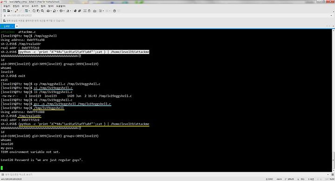Viewport: 335px width, 181px height.
Task: Click the Full Screen toolbar icon
Action: pyautogui.click(x=85, y=11)
